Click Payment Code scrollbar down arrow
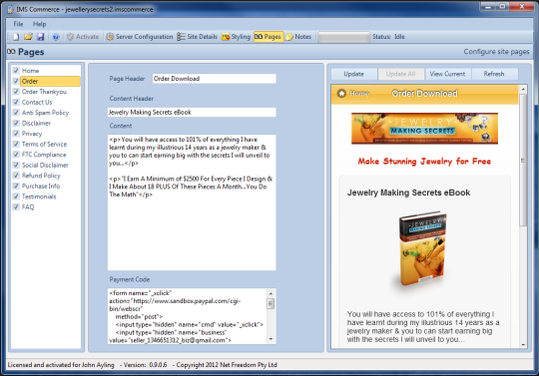 270,339
